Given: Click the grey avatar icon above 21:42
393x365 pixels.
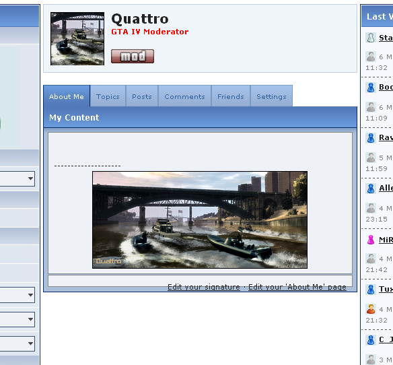Looking at the screenshot, I should point(371,259).
